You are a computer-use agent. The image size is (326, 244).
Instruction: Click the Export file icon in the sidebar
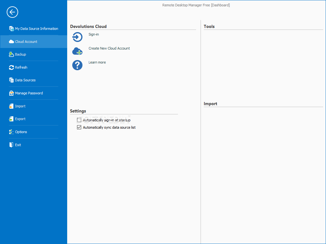tap(11, 119)
